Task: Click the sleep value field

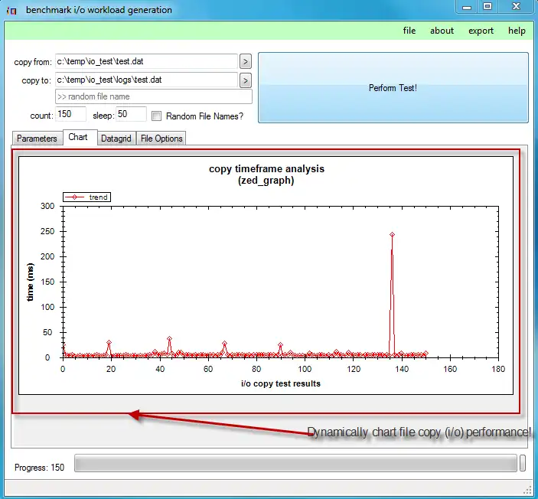Action: (x=131, y=114)
